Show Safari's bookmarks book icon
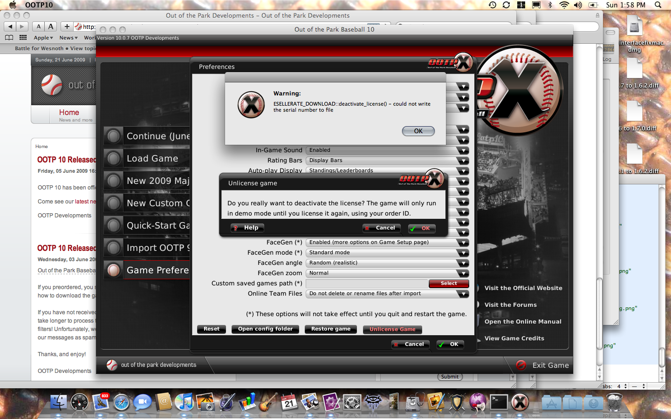Viewport: 671px width, 419px height. tap(9, 38)
